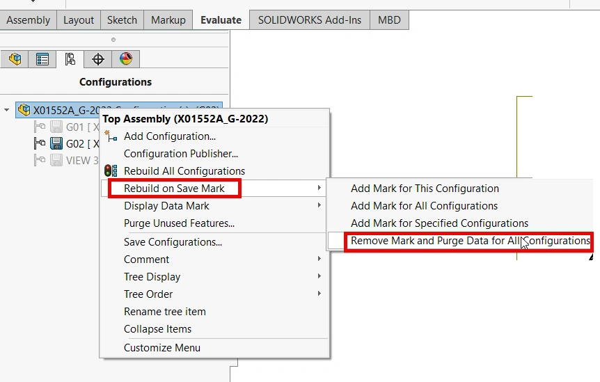Click the Rebuild All Configurations traffic light icon
The image size is (600, 382).
[111, 170]
